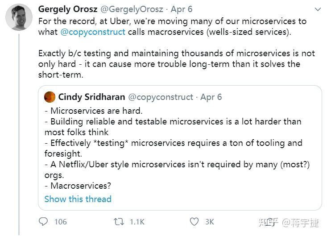The width and height of the screenshot is (327, 236).
Task: Click the Apr 6 date in quoted tweet
Action: (x=211, y=97)
